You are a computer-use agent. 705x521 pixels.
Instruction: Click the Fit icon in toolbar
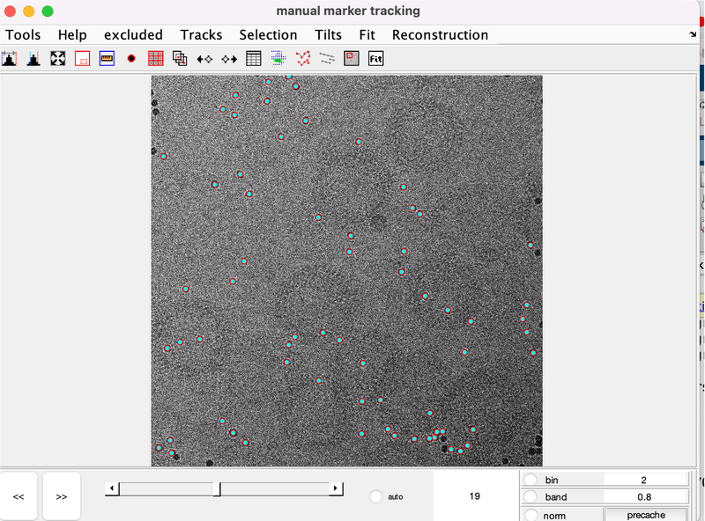point(376,59)
